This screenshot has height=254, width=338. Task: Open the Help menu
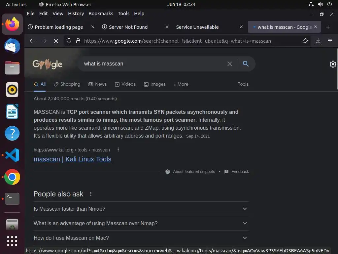tap(139, 14)
